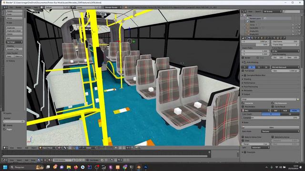Collapse the Edit tool section

pyautogui.click(x=10, y=23)
